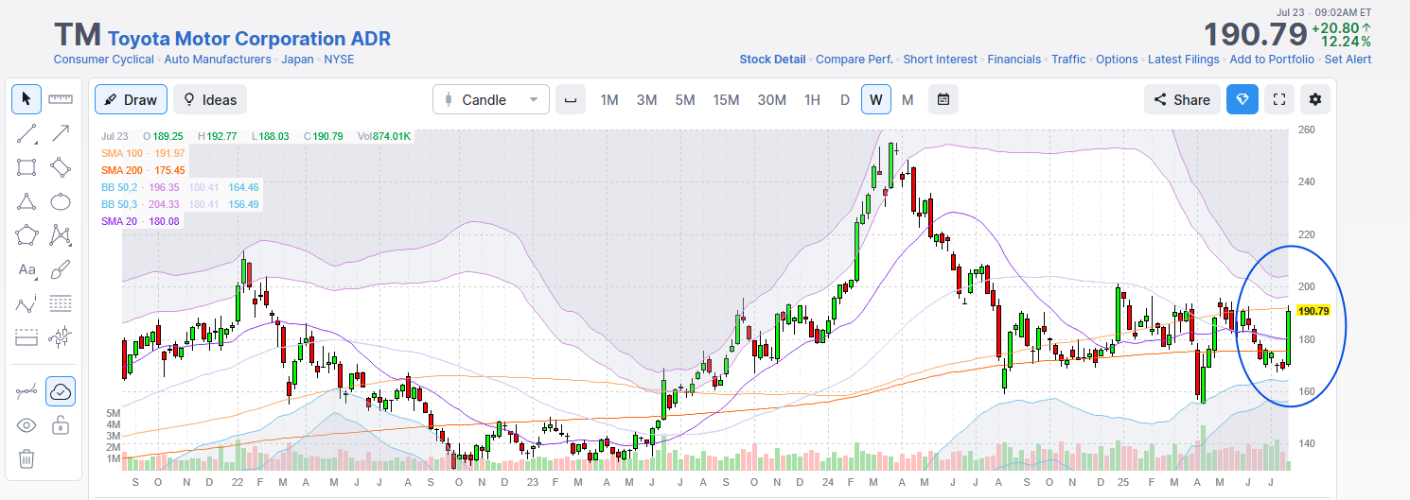Toggle the Draw mode button
The width and height of the screenshot is (1410, 500).
point(131,99)
